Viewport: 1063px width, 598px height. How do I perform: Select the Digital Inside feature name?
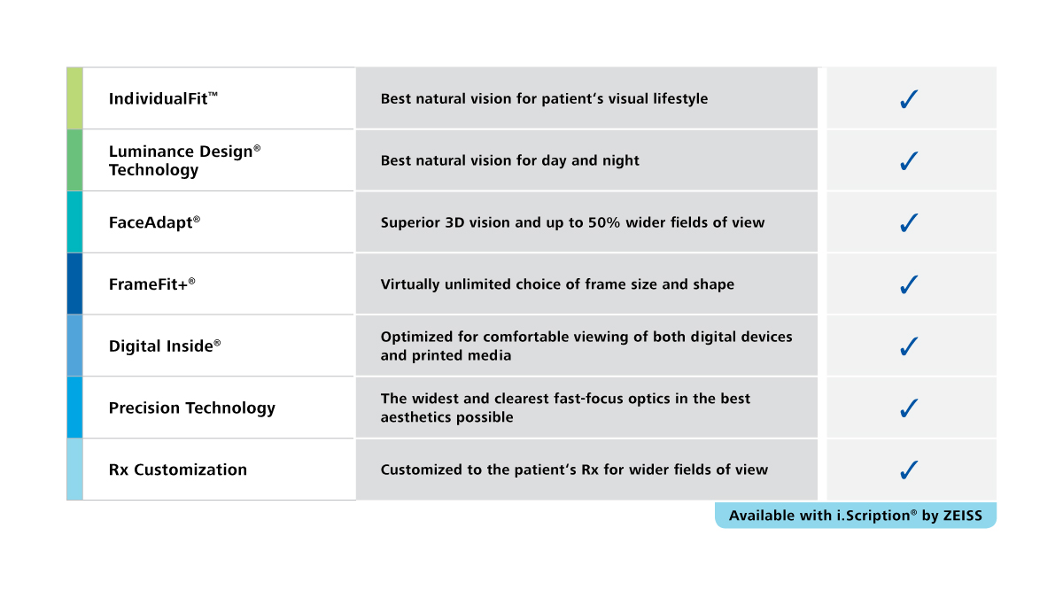(165, 346)
